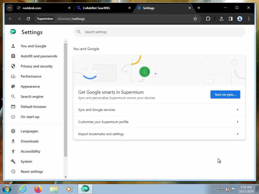Close the Settings tab
Screen dimensions: 259x194
pos(190,8)
